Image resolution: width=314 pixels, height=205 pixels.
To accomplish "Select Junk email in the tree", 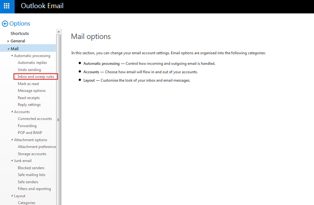I will pos(23,160).
